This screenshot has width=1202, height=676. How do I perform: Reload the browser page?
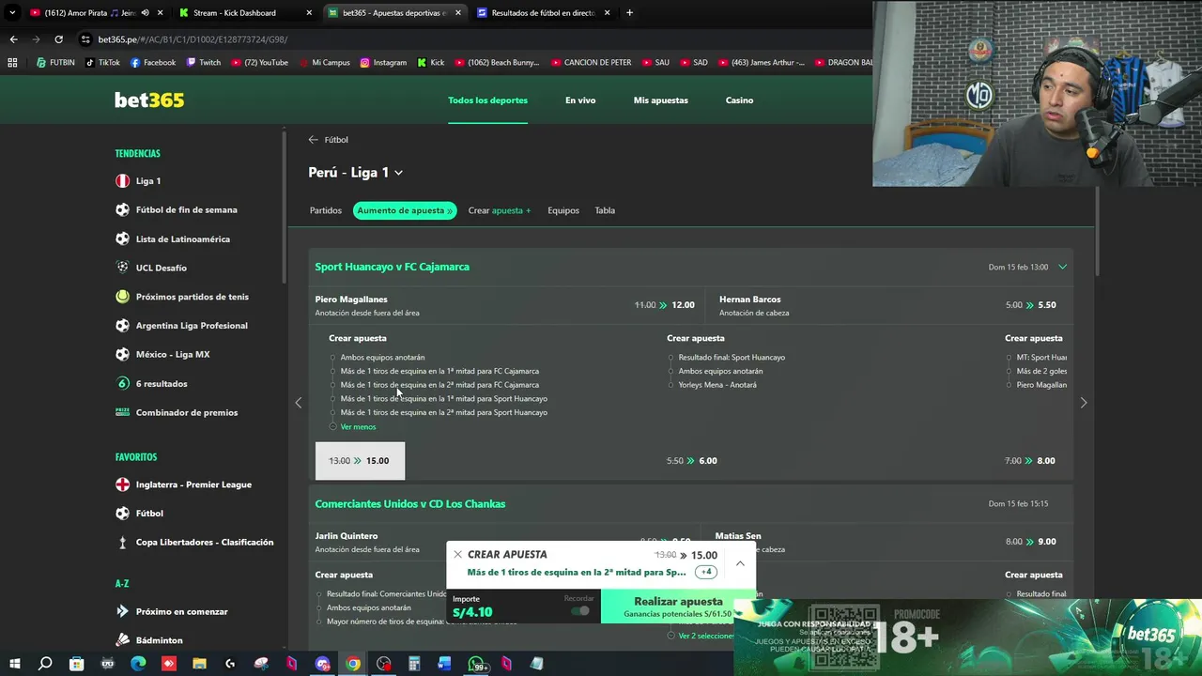click(x=58, y=39)
